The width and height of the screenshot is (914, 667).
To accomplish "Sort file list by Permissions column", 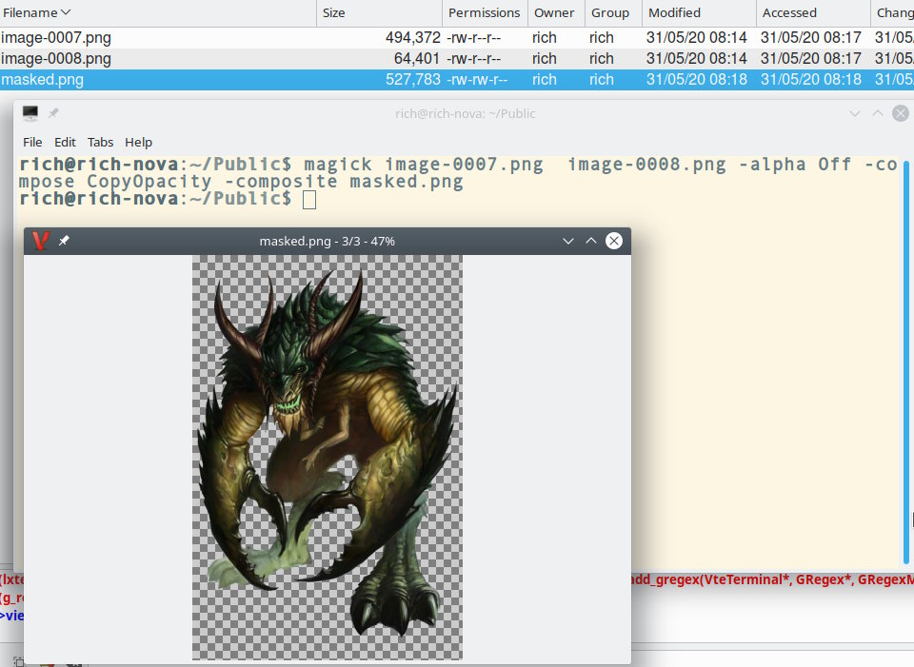I will [x=485, y=12].
